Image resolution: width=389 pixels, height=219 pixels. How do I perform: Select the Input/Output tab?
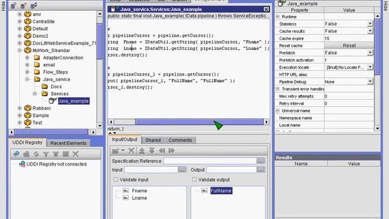pyautogui.click(x=125, y=139)
